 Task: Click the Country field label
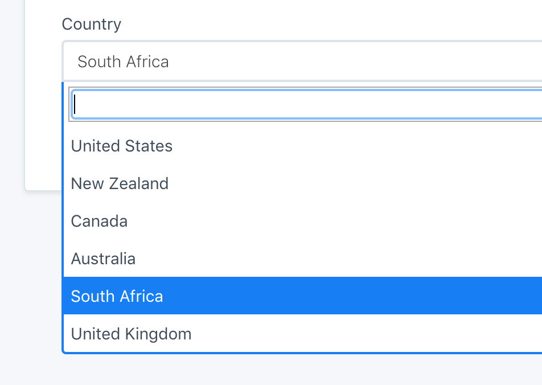coord(92,24)
